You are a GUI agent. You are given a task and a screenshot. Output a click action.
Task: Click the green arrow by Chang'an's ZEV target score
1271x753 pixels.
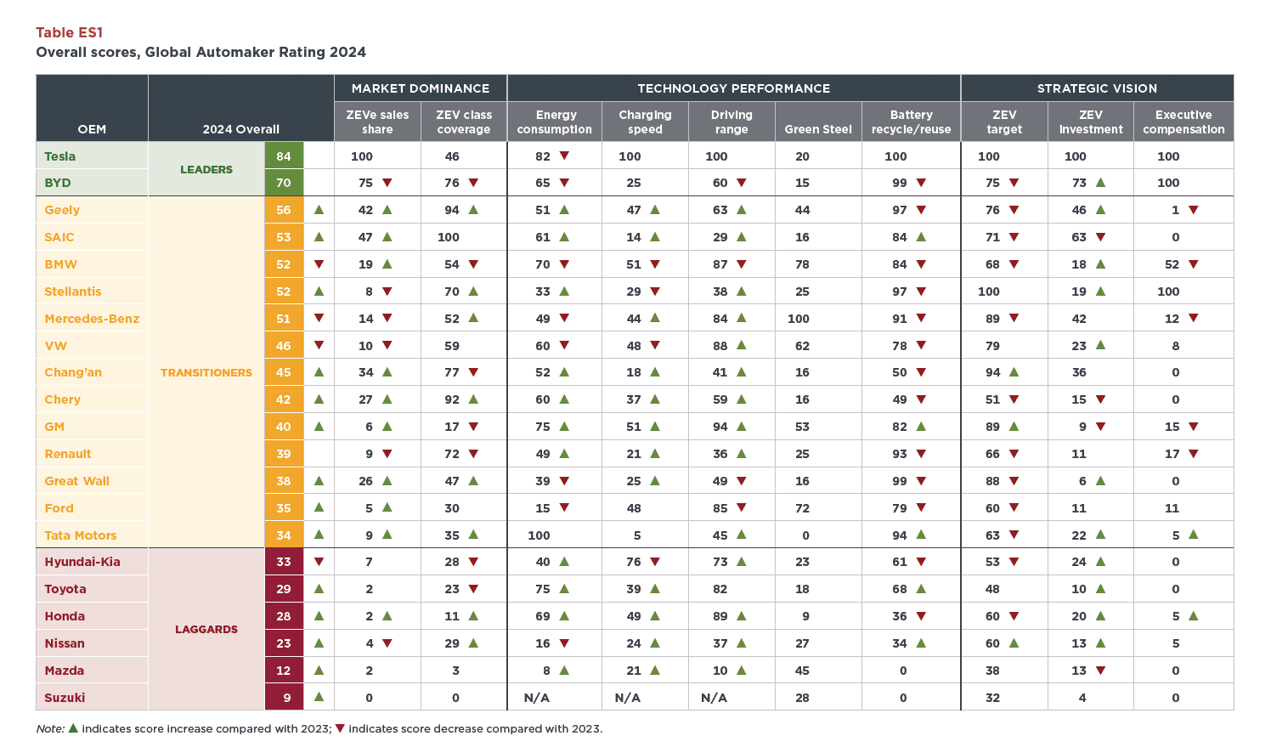pos(1014,372)
